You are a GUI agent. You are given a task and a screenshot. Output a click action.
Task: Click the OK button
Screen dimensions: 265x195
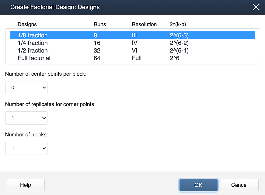click(198, 185)
